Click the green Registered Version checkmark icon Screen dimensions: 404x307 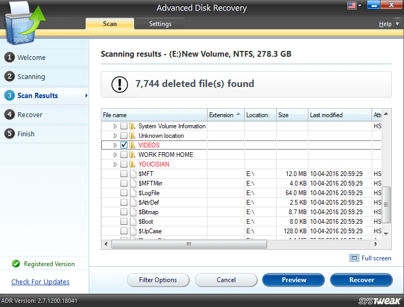point(16,264)
